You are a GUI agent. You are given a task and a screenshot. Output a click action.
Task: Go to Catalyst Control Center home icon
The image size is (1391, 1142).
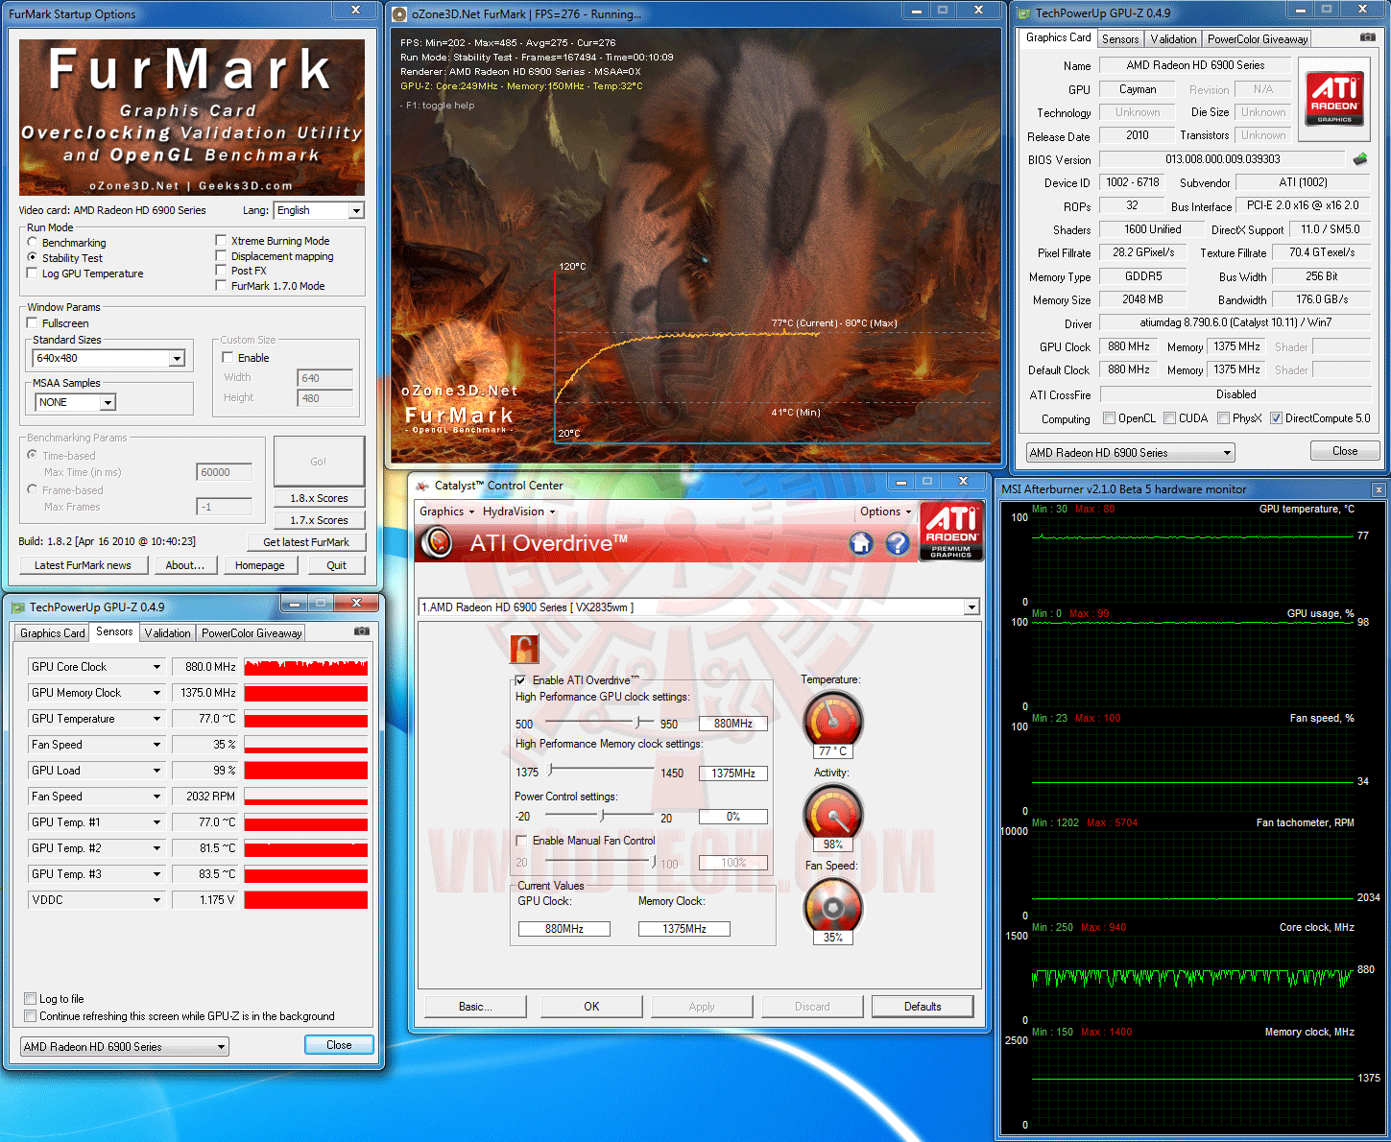pyautogui.click(x=861, y=544)
